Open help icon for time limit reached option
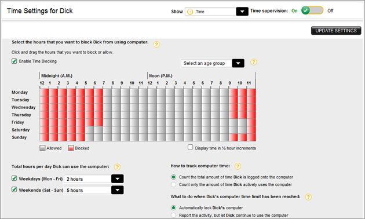365x219 pixels. (308, 197)
